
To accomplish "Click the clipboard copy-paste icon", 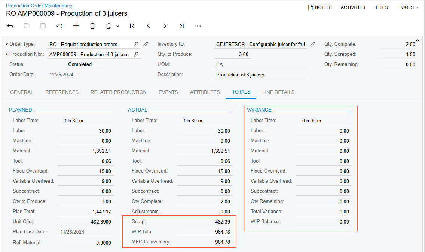I will click(x=109, y=26).
